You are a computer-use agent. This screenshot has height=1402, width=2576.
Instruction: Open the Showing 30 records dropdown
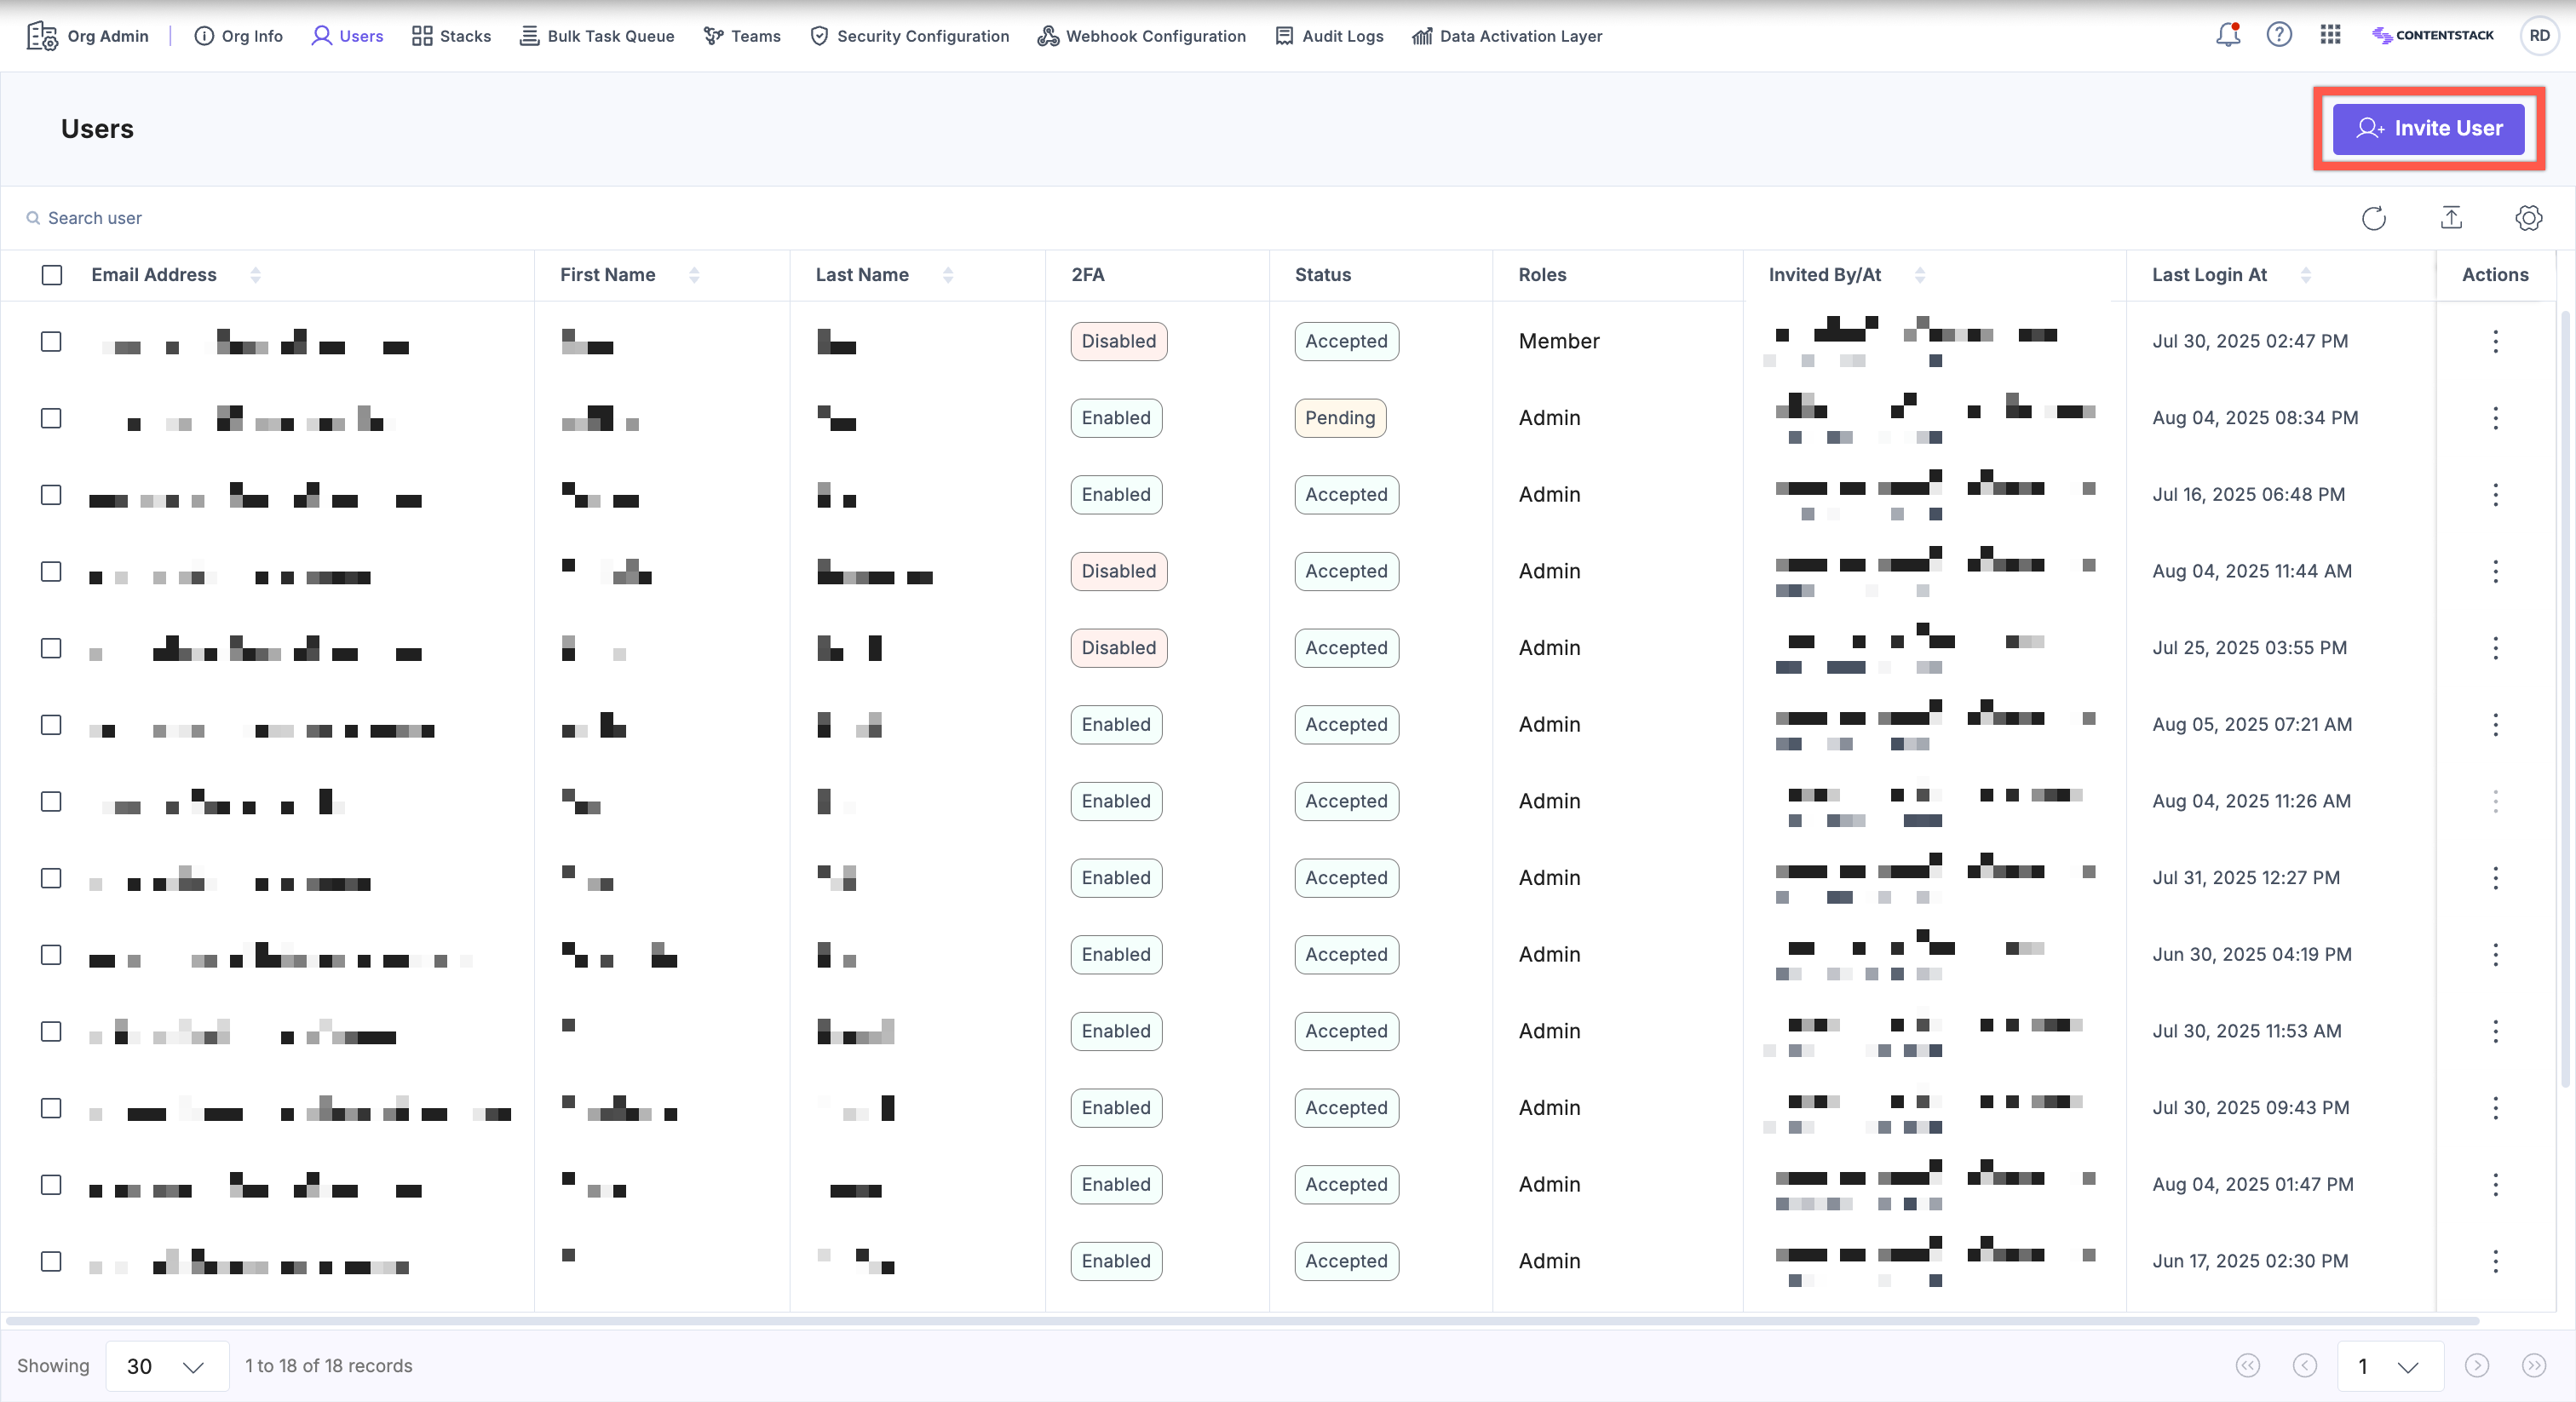(166, 1365)
